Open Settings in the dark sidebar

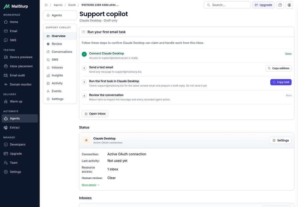point(20,172)
